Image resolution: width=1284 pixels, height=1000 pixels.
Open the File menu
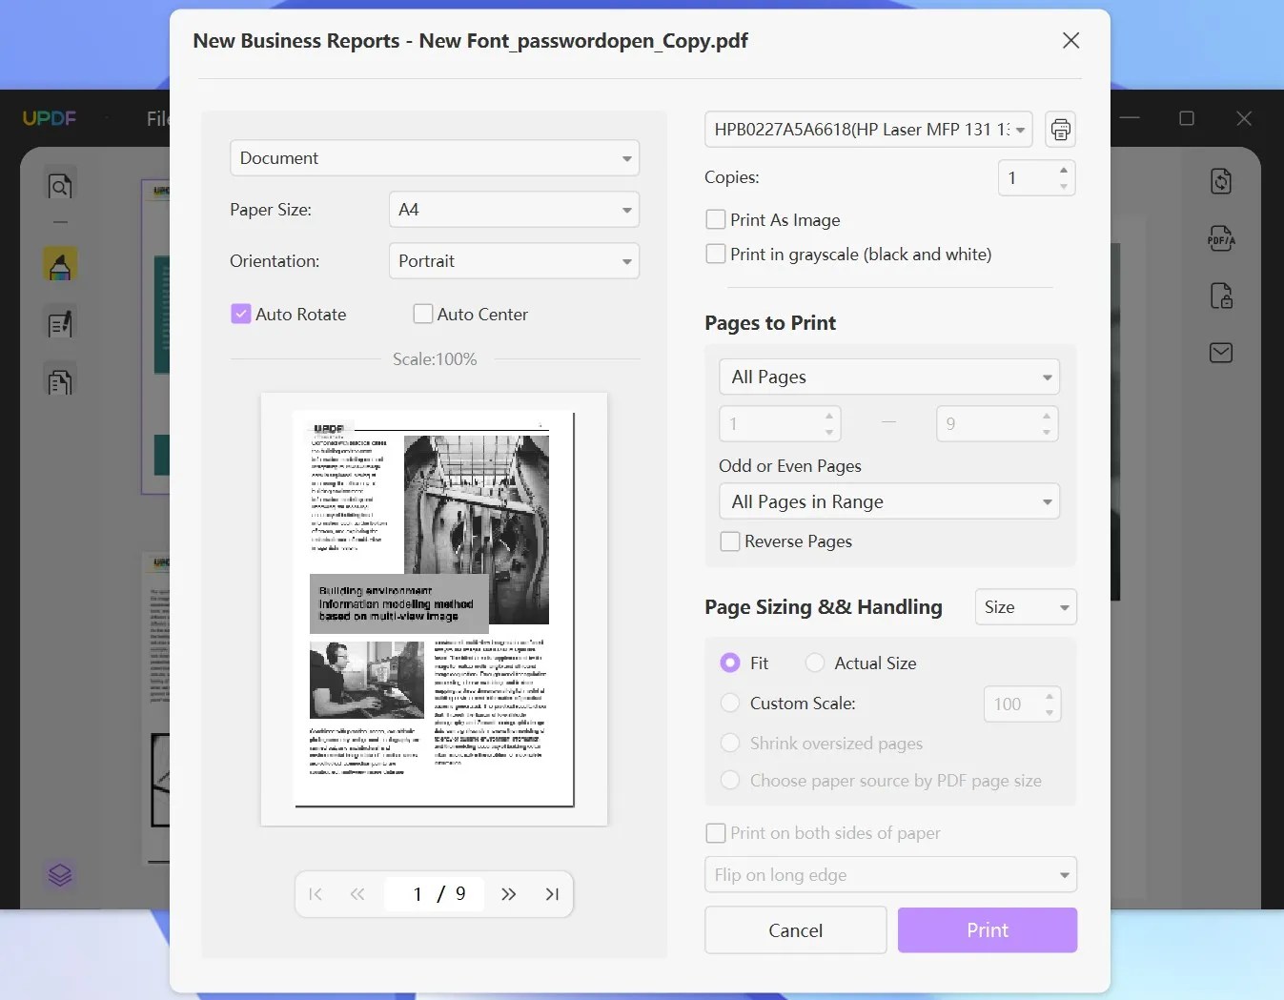click(x=158, y=117)
